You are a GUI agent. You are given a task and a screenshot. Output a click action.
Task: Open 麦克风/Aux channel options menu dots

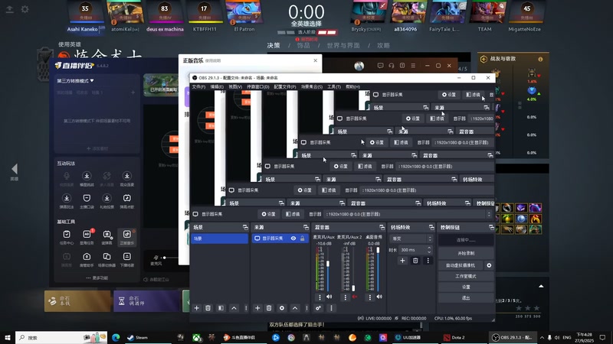click(x=320, y=297)
